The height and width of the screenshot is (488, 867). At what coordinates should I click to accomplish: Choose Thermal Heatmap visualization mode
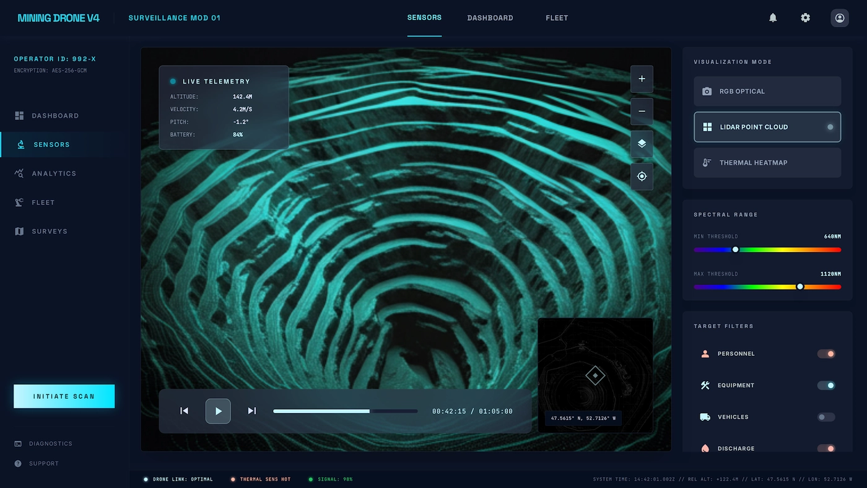(767, 163)
